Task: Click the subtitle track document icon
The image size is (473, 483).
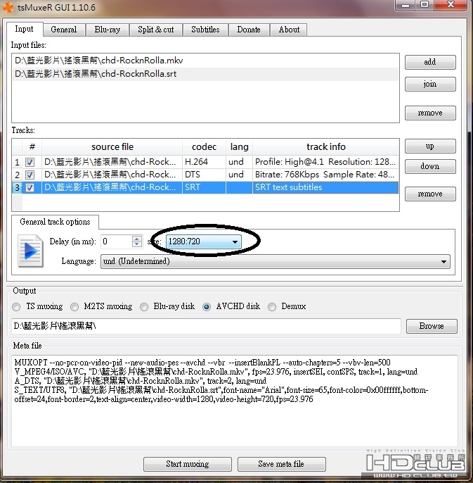Action: pyautogui.click(x=30, y=251)
